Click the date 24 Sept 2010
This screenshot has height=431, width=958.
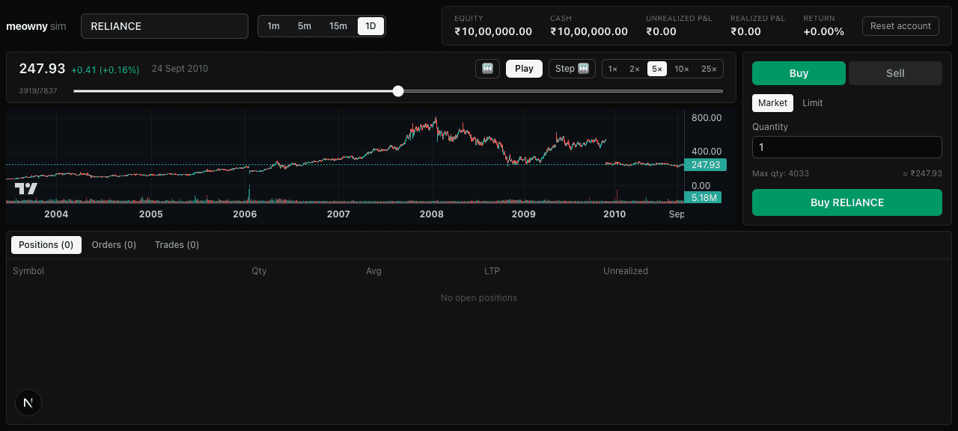[180, 69]
